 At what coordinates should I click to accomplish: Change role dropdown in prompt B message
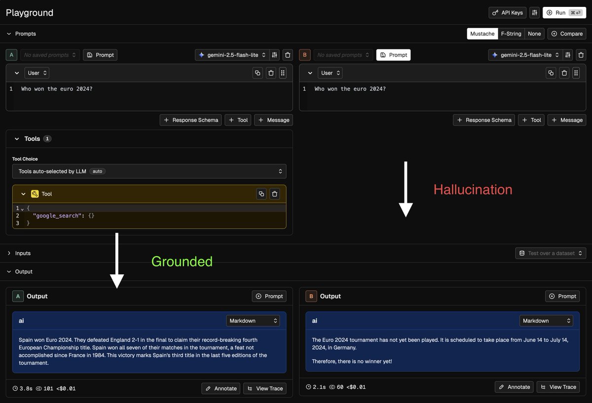tap(330, 73)
